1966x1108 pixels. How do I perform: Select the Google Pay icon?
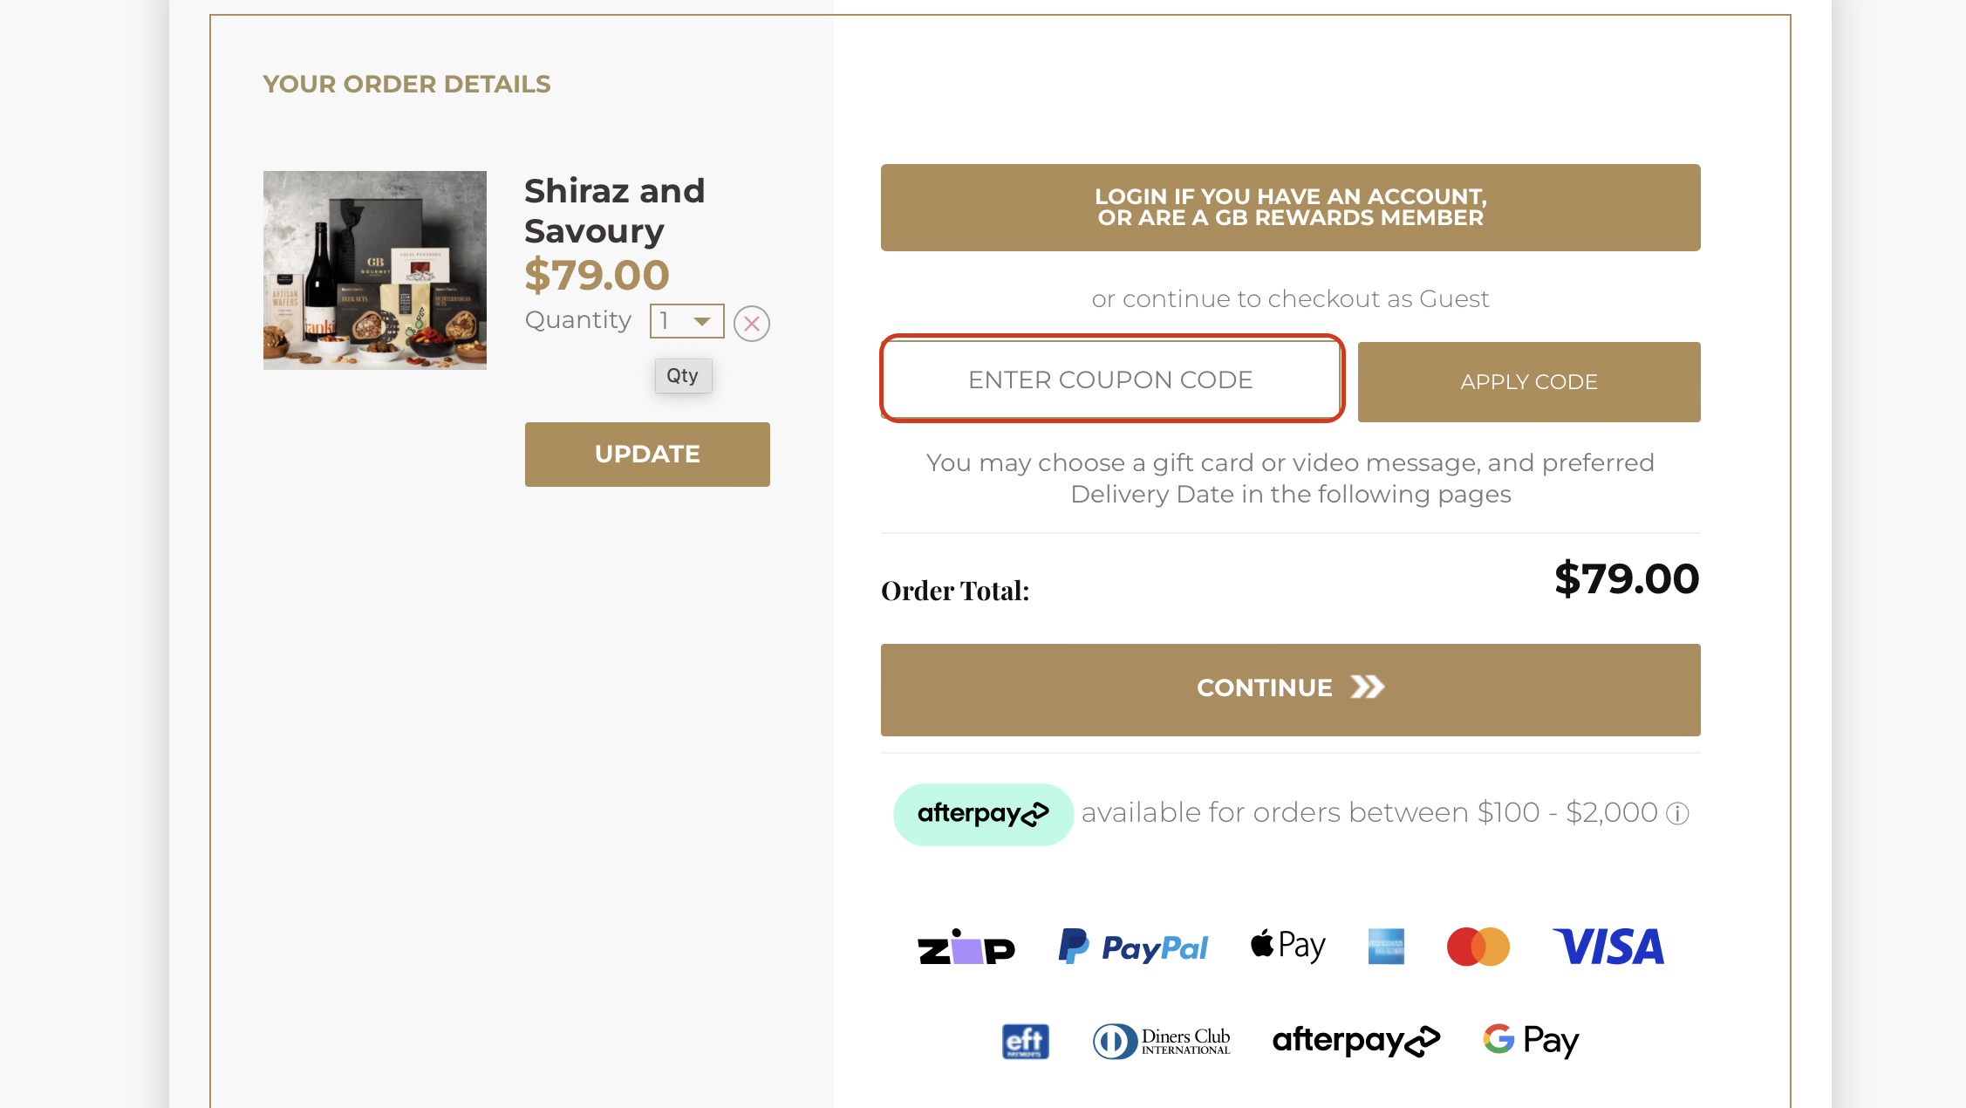tap(1530, 1039)
